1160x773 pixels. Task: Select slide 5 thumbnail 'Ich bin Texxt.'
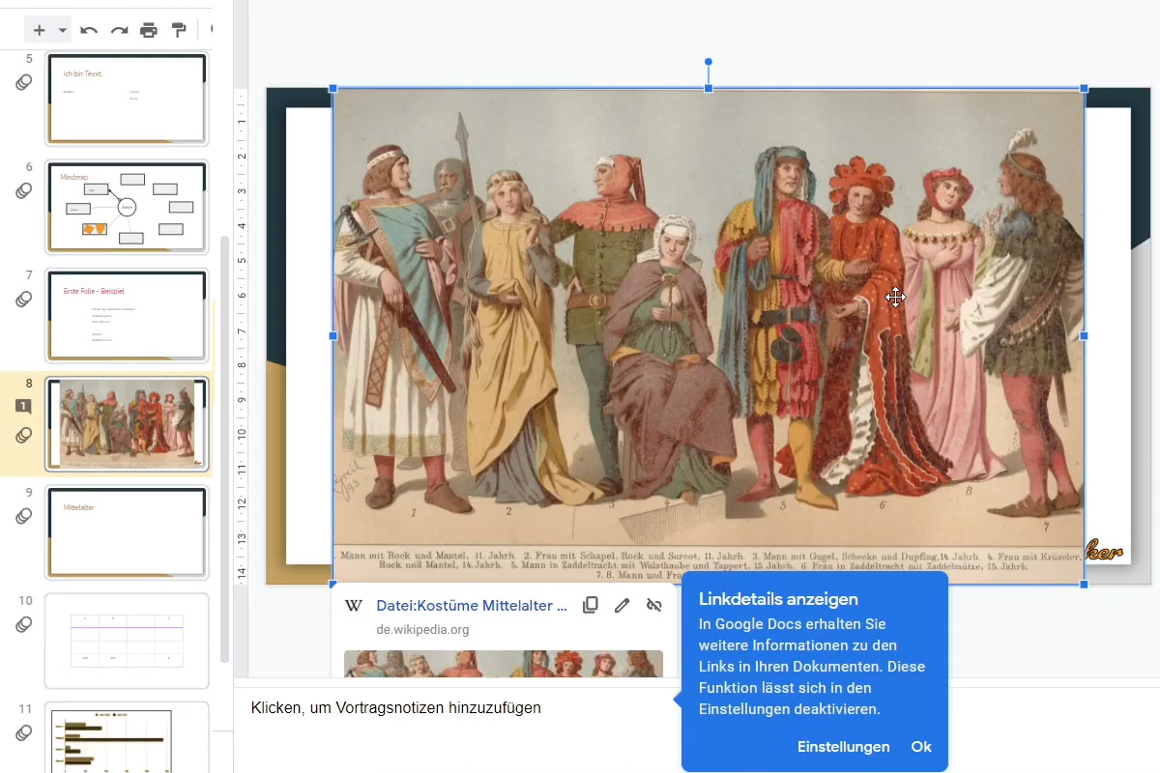click(127, 100)
